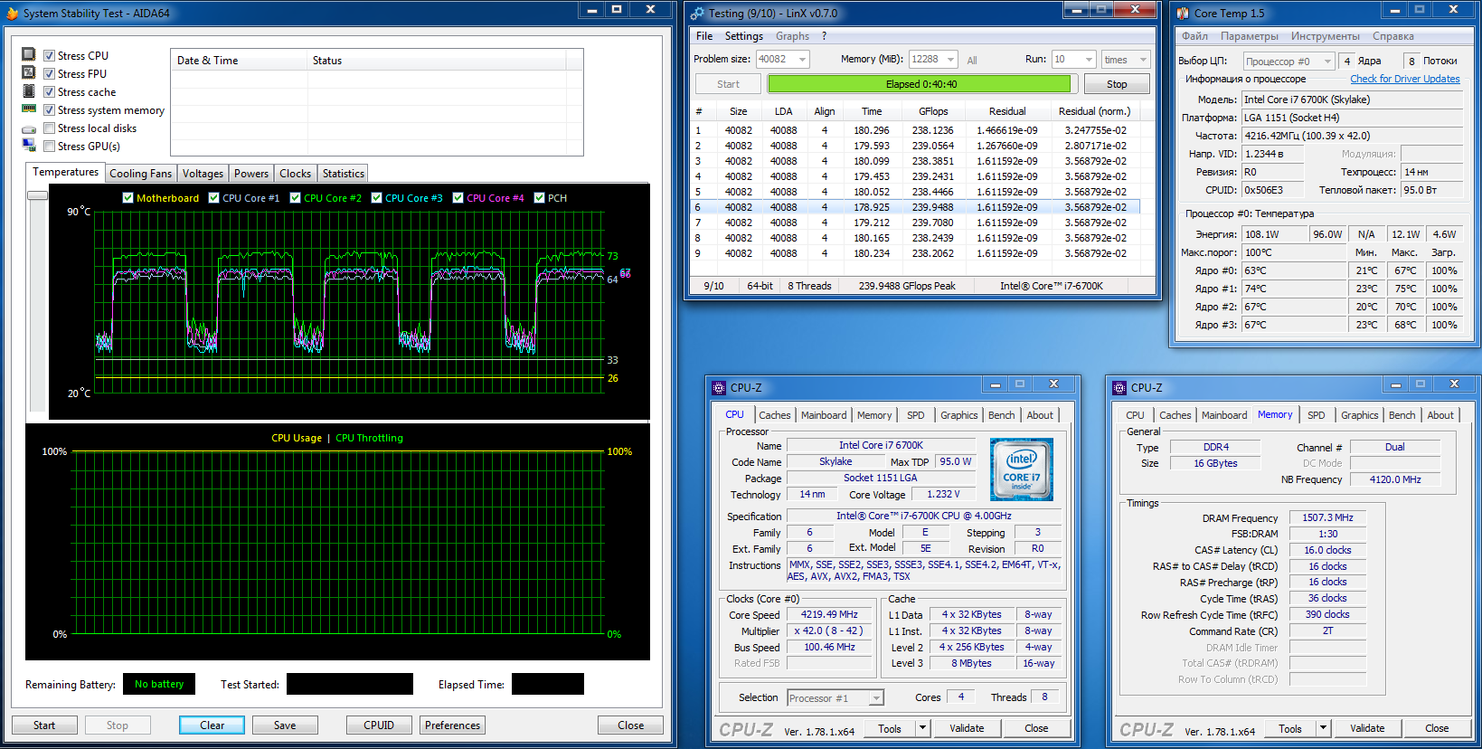Click the black Test Started field in AIDA64

tap(350, 684)
